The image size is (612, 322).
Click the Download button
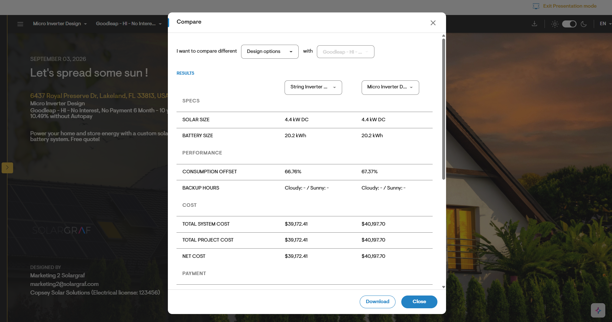coord(377,302)
